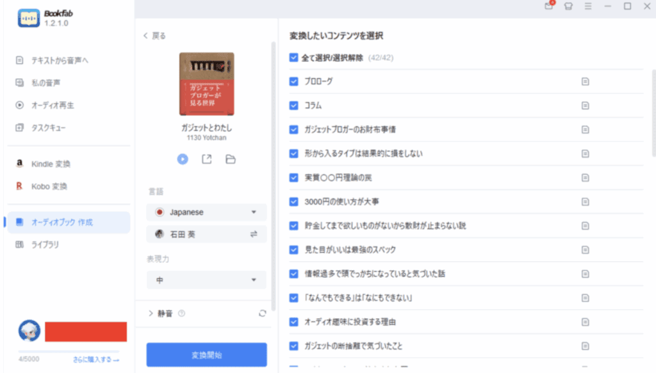The width and height of the screenshot is (656, 373).
Task: Uncheck the オーディオ趣味に投資する理由 chapter
Action: (x=294, y=322)
